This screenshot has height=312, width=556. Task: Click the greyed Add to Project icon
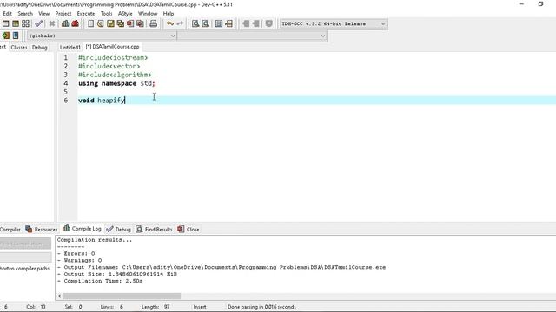pyautogui.click(x=246, y=23)
